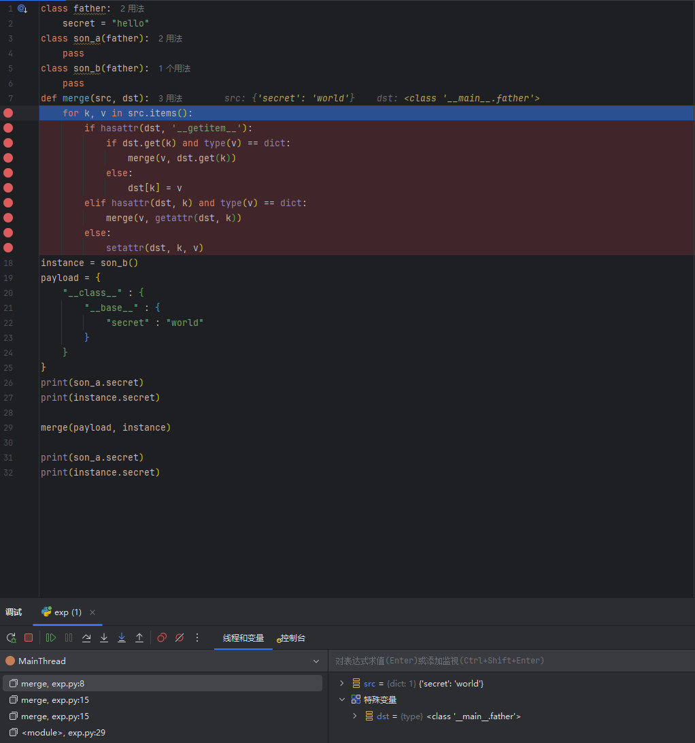Expand the src variable node
The image size is (695, 743).
(x=342, y=683)
